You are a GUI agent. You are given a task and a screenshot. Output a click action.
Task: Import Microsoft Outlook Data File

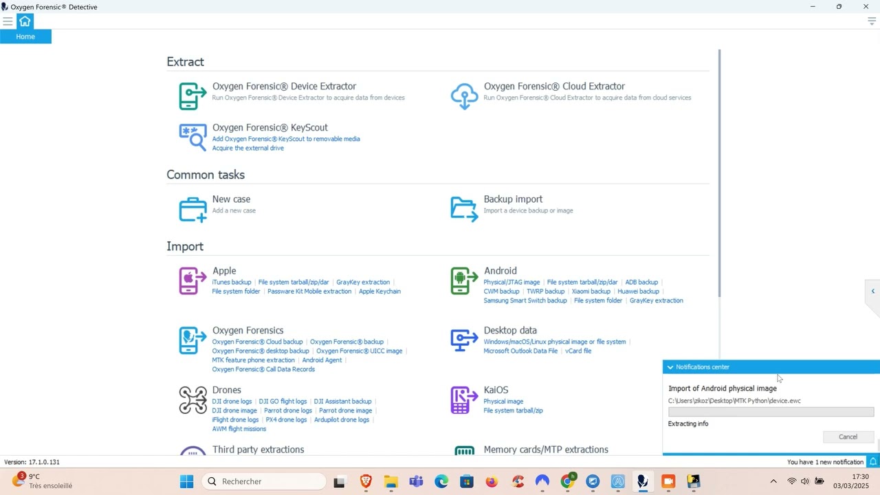click(x=520, y=351)
